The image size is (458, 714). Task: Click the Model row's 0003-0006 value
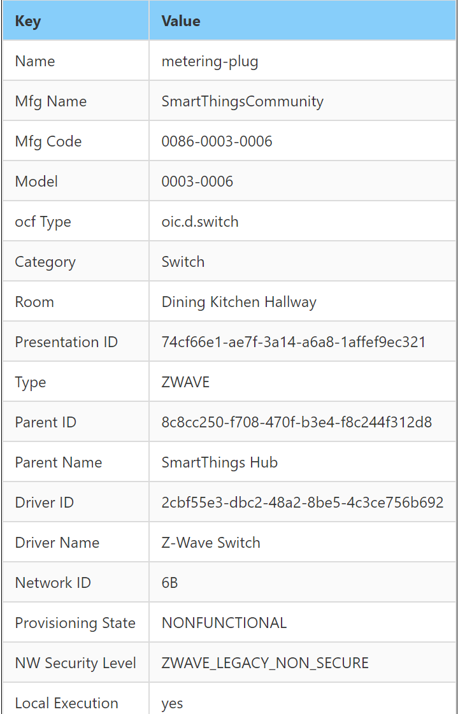(197, 182)
